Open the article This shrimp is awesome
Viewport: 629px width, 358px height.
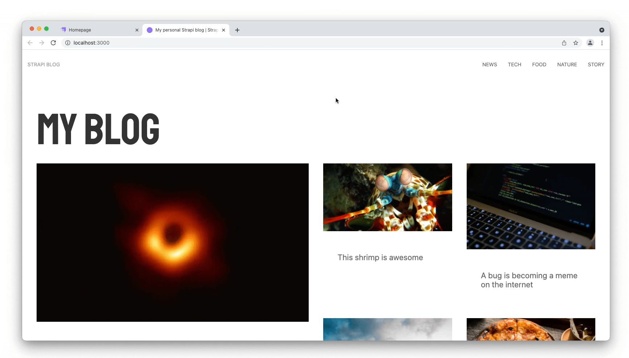click(380, 257)
